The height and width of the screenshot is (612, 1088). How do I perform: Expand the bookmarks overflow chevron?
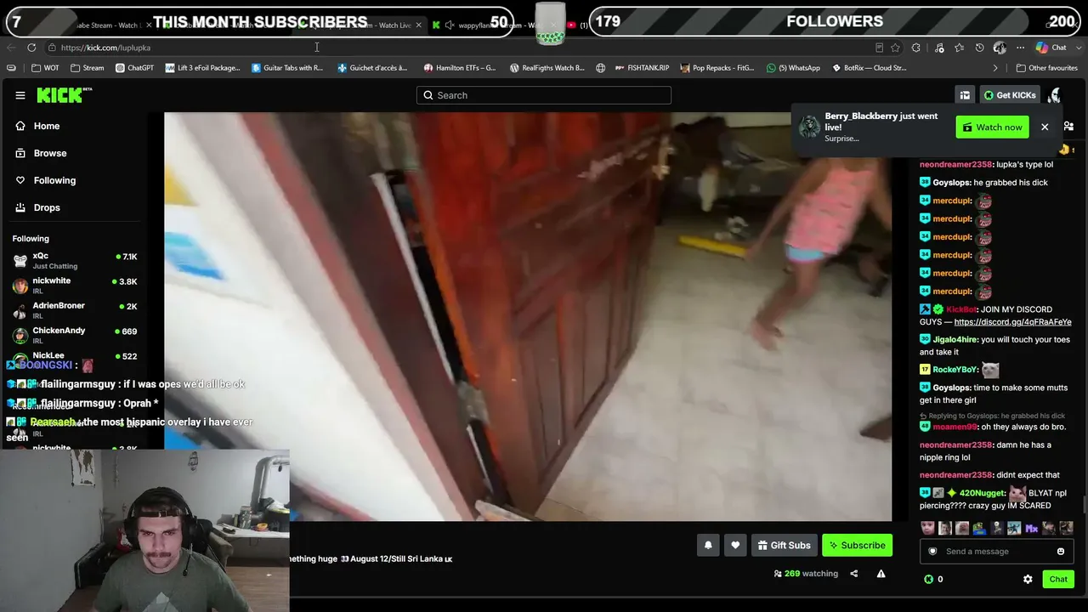pyautogui.click(x=995, y=68)
